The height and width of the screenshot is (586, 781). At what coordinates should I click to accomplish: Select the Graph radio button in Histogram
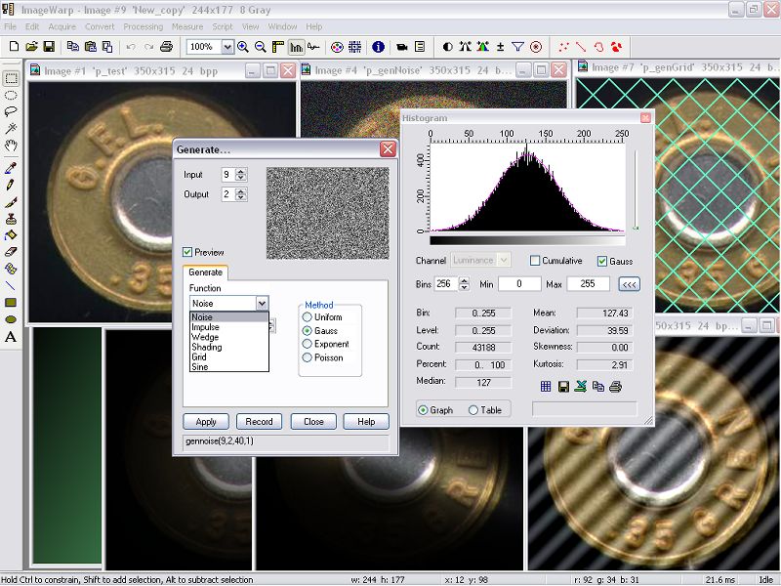coord(423,410)
